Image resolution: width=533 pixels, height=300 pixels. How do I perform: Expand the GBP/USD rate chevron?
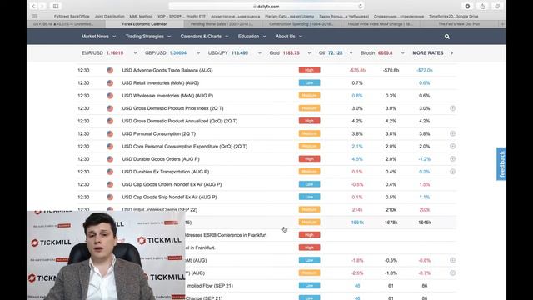tap(198, 53)
